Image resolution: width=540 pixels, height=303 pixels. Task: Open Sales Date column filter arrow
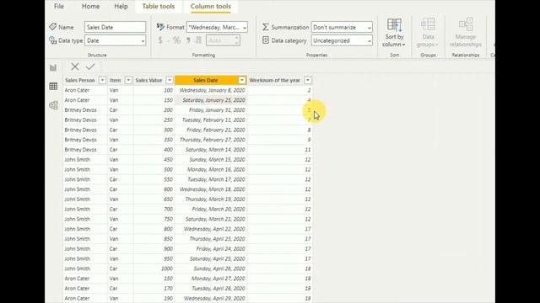point(242,80)
